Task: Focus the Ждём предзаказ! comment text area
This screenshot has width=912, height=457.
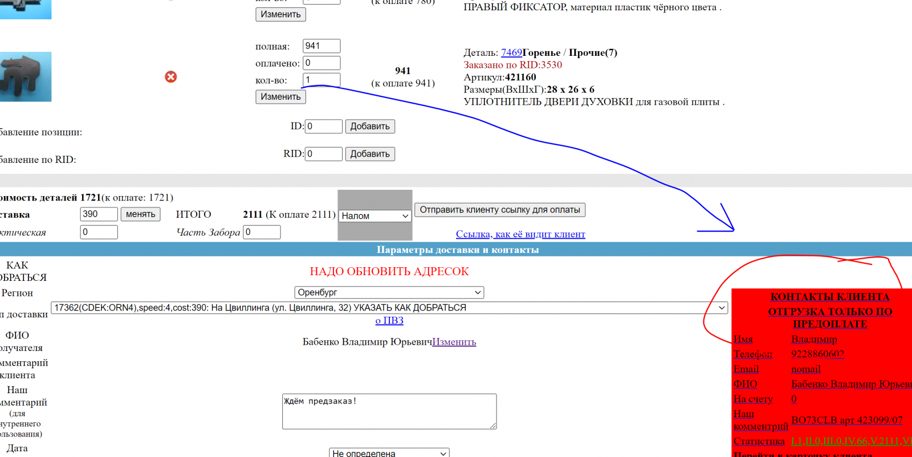Action: pos(389,411)
